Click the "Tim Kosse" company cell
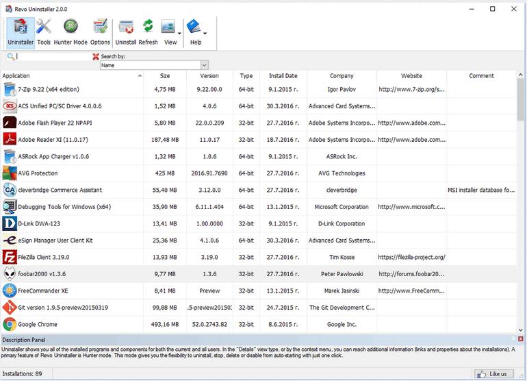527x381 pixels. point(342,257)
